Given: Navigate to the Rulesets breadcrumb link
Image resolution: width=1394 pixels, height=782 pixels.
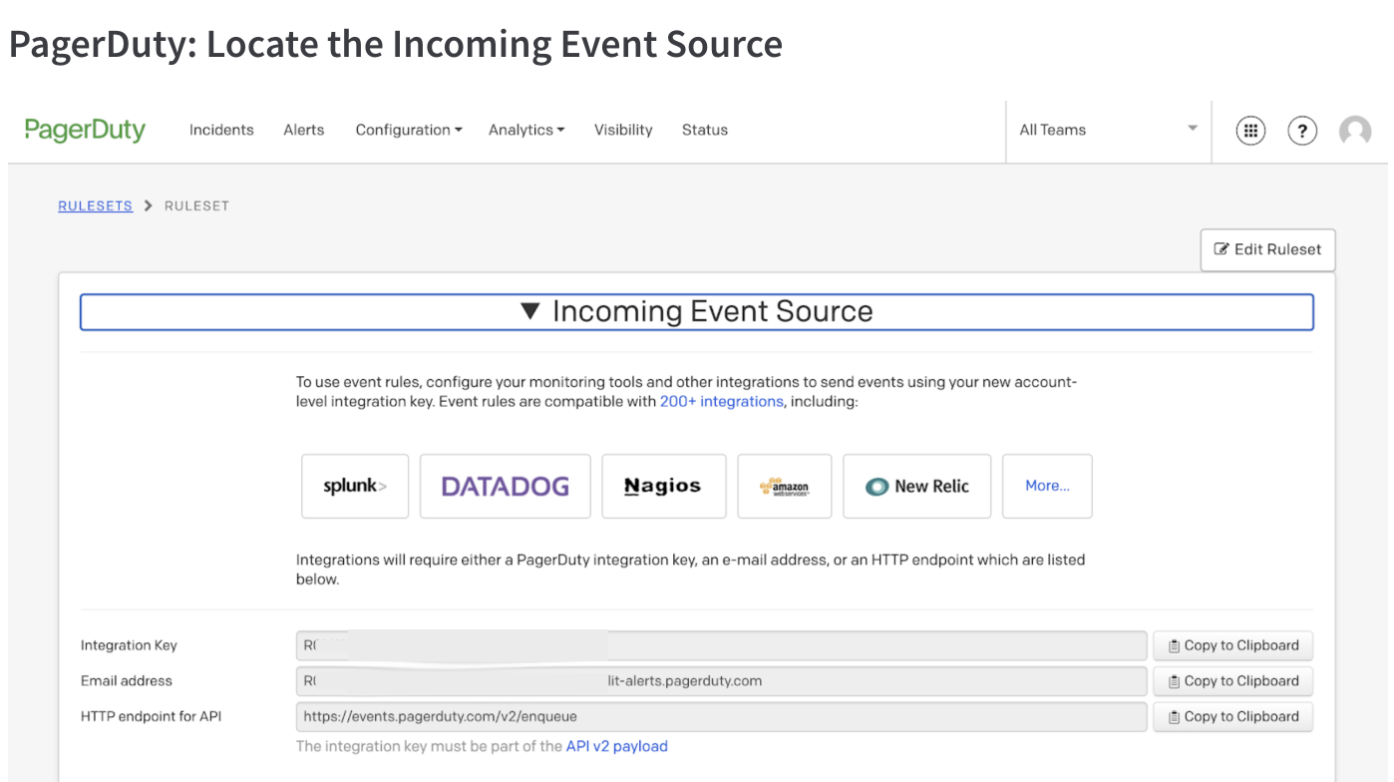Looking at the screenshot, I should tap(95, 205).
